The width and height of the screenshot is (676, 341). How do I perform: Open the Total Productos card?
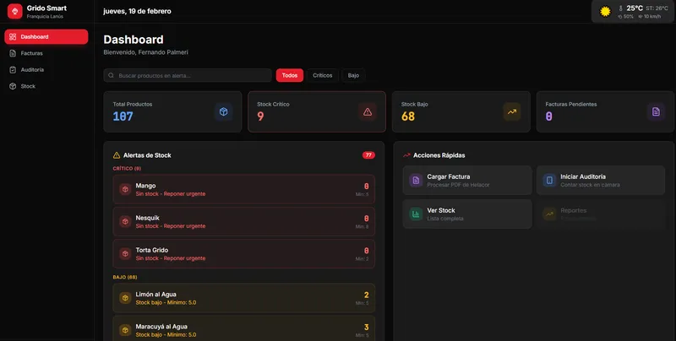click(172, 111)
